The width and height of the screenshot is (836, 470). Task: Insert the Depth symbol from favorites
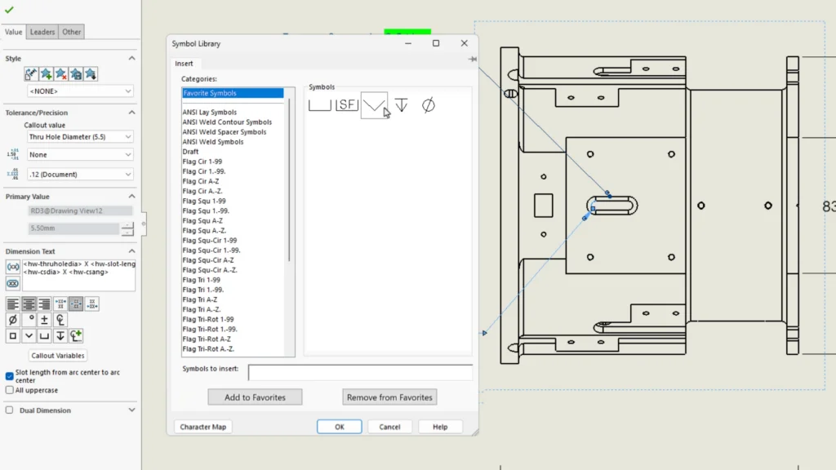click(x=401, y=104)
